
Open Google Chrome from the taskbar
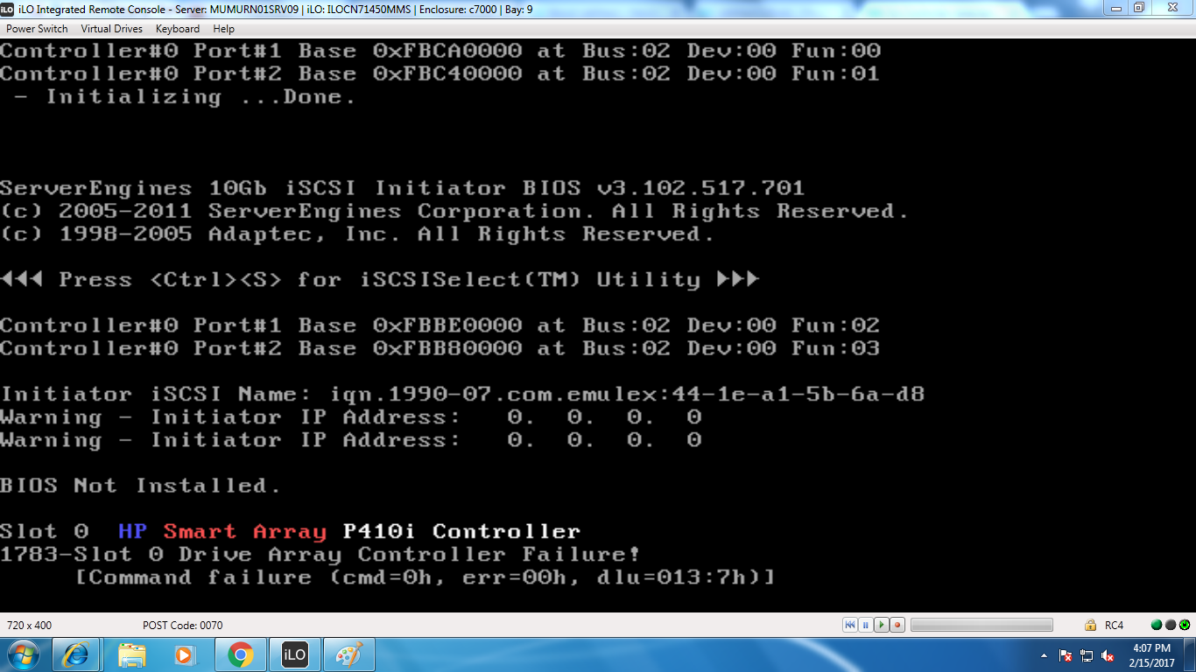(241, 654)
